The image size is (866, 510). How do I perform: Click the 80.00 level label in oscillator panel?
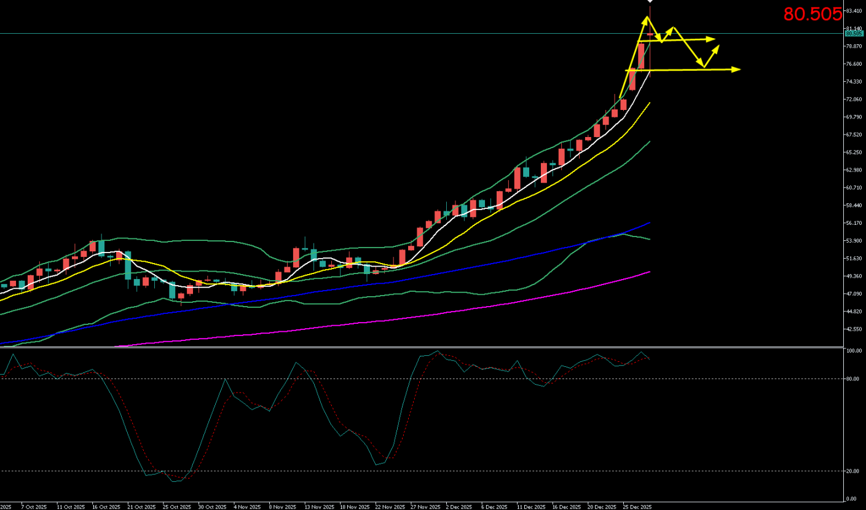click(x=852, y=379)
